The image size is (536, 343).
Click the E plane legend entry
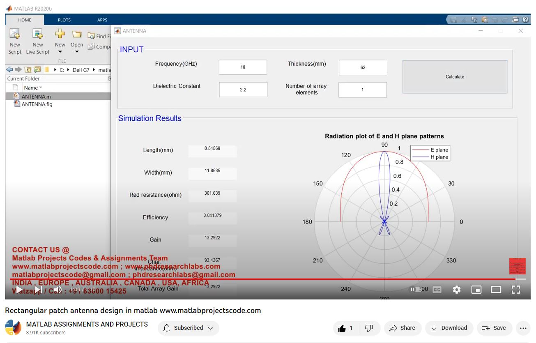(430, 150)
